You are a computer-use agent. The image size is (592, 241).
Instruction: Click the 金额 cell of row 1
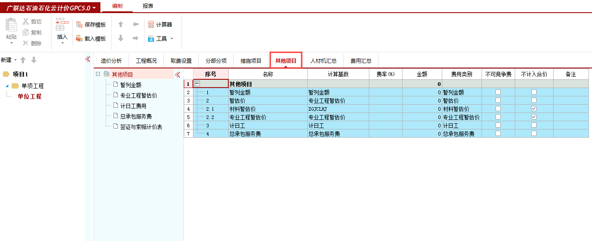(422, 84)
